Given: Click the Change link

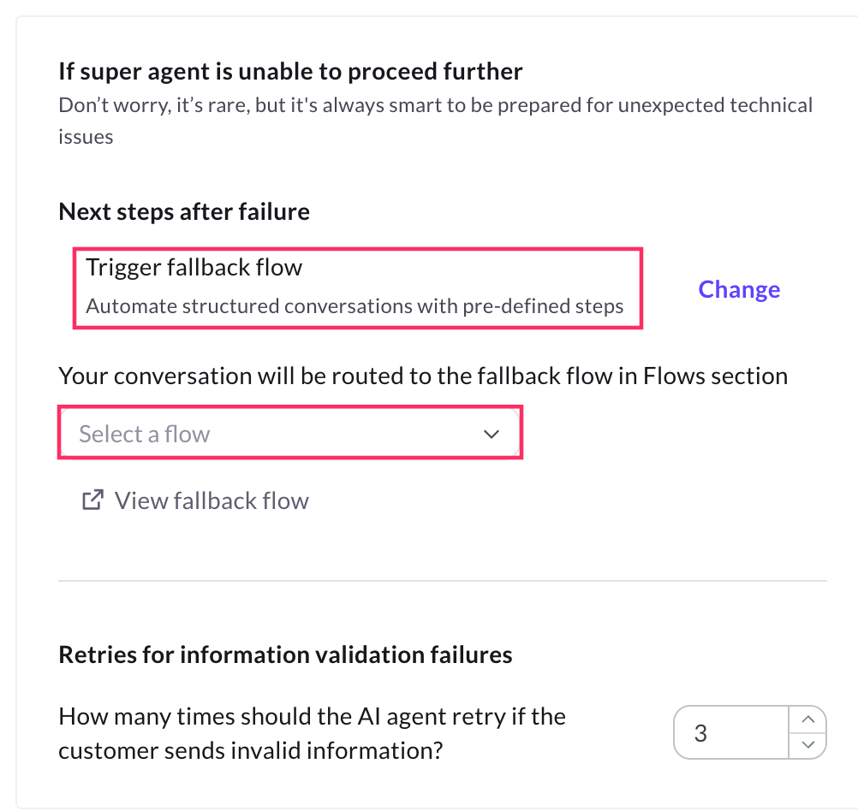Looking at the screenshot, I should [739, 289].
